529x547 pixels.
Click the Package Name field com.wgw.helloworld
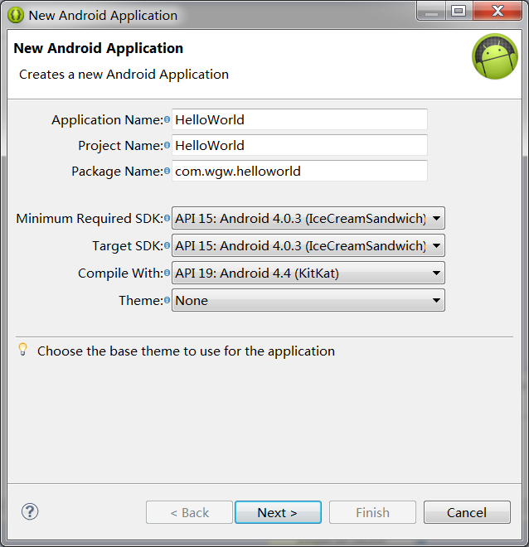pos(300,171)
